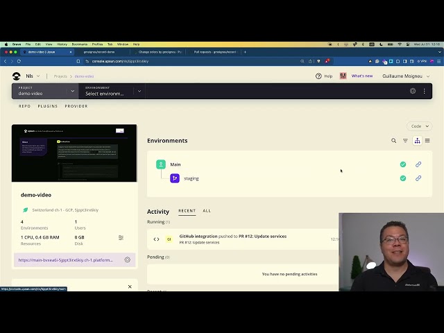Open project settings gear in dark bar
Viewport: 444px width, 333px height.
tap(413, 91)
